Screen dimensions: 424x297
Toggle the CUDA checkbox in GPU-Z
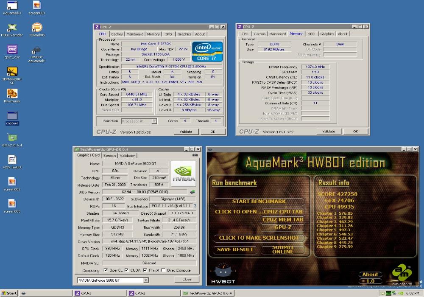[x=126, y=270]
